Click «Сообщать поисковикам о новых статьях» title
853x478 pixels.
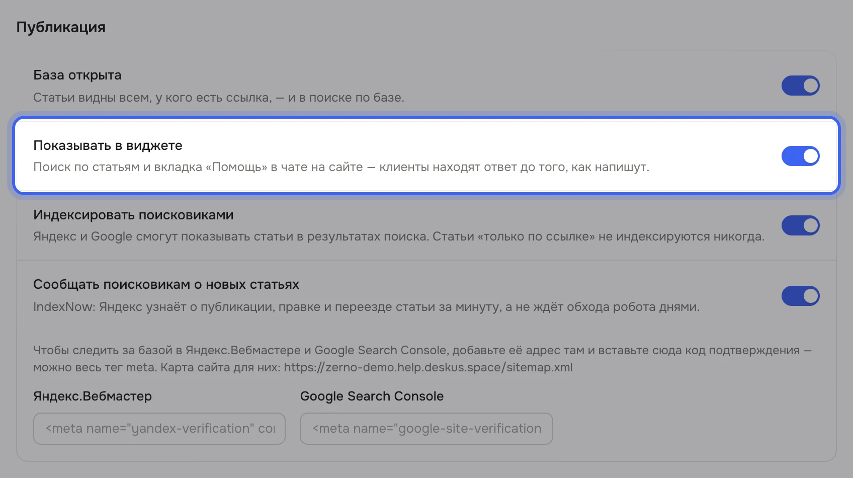coord(166,284)
